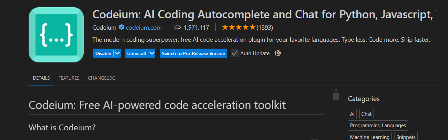Click Switch to Pre-Release Version button
Viewport: 448px width, 140px height.
[193, 53]
